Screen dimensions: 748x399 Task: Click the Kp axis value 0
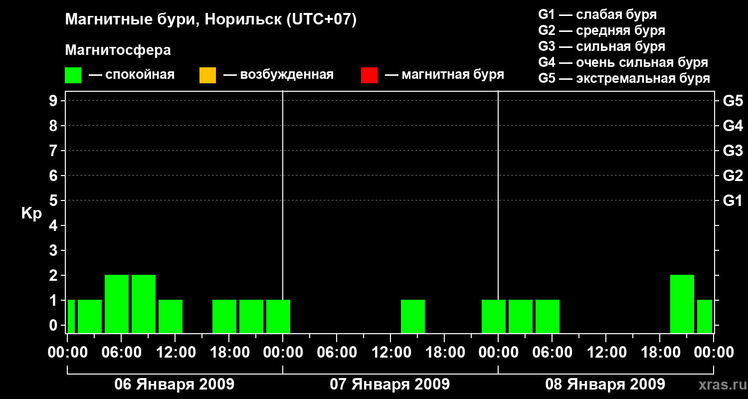[x=54, y=325]
